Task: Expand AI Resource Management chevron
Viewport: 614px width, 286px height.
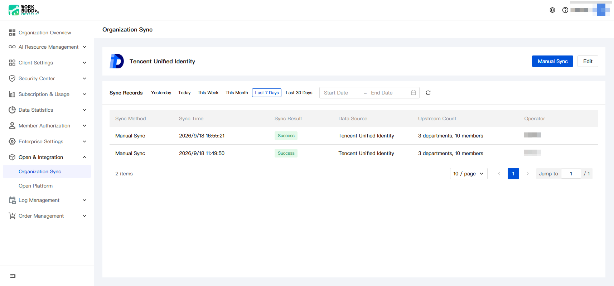Action: pyautogui.click(x=84, y=47)
